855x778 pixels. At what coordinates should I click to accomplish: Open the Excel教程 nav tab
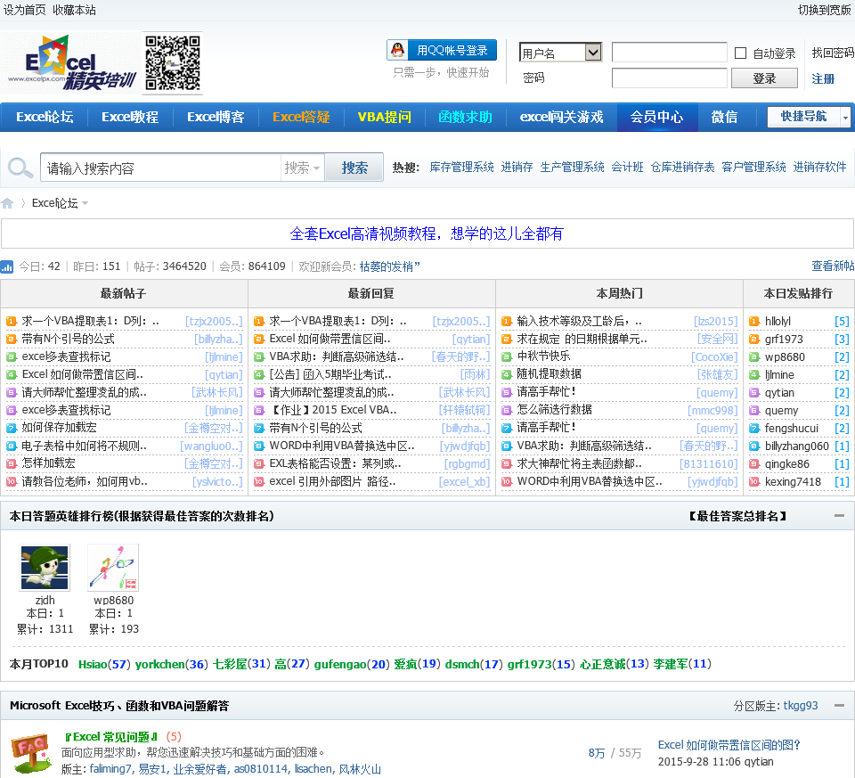click(x=130, y=117)
